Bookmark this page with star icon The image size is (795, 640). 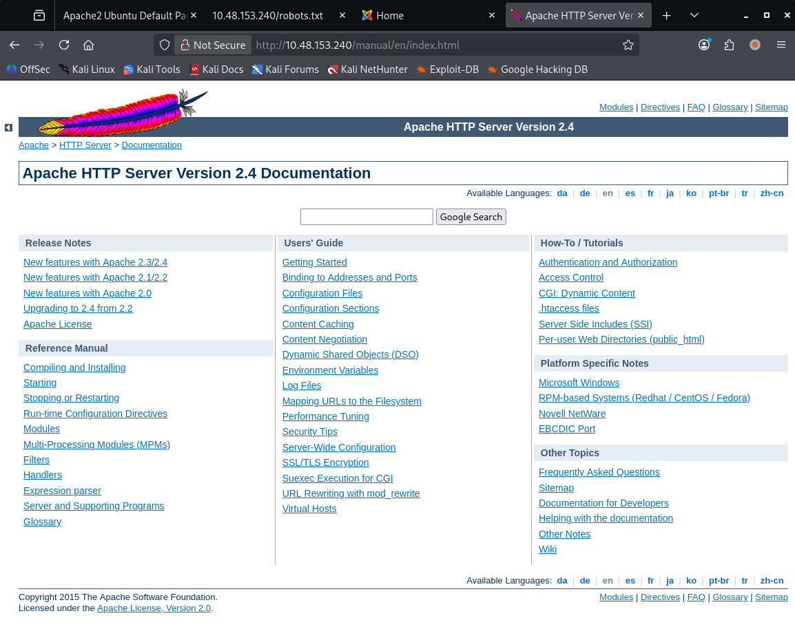tap(628, 45)
